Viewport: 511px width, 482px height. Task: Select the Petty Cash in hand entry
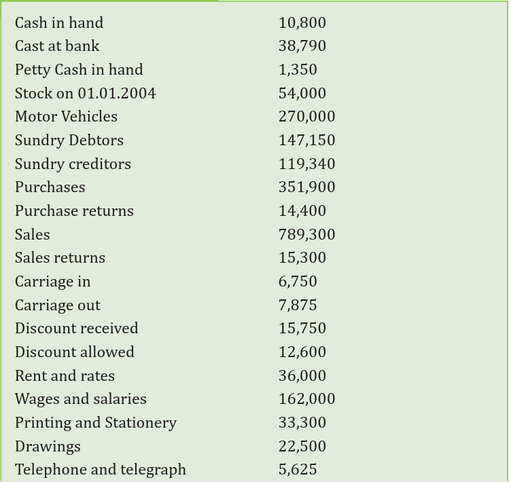pos(79,70)
